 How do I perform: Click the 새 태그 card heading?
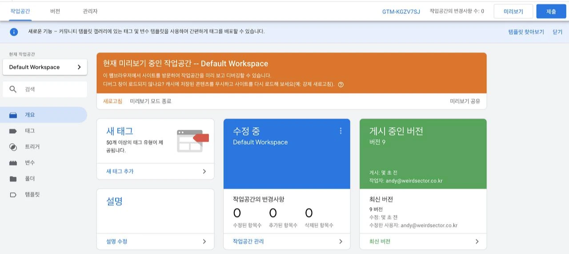pyautogui.click(x=120, y=131)
